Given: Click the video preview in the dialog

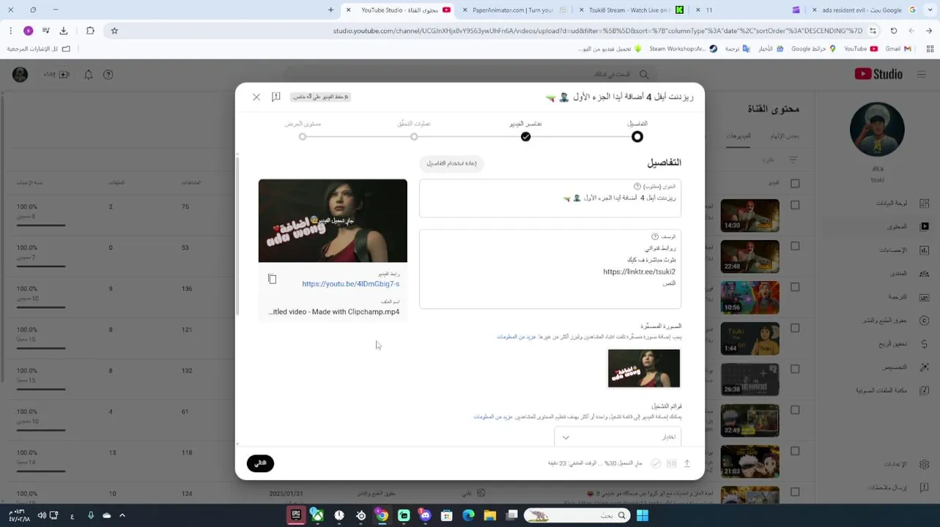Looking at the screenshot, I should pos(333,220).
